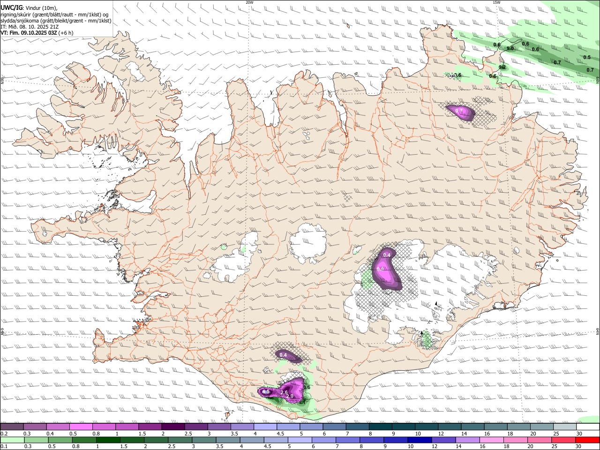Screen dimensions: 600x450
Task: Click the 'slydda/snjókoma (grátt/bleikt/grænt' description line
Action: coord(56,21)
